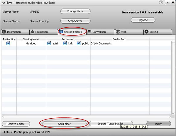Click the Server Running status text
Image resolution: width=176 pixels, height=136 pixels.
(x=39, y=21)
